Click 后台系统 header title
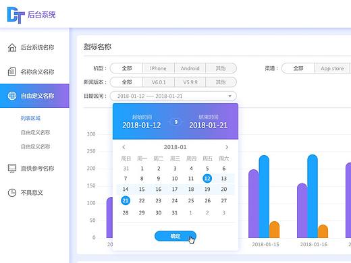The width and height of the screenshot is (351, 263). pyautogui.click(x=42, y=15)
